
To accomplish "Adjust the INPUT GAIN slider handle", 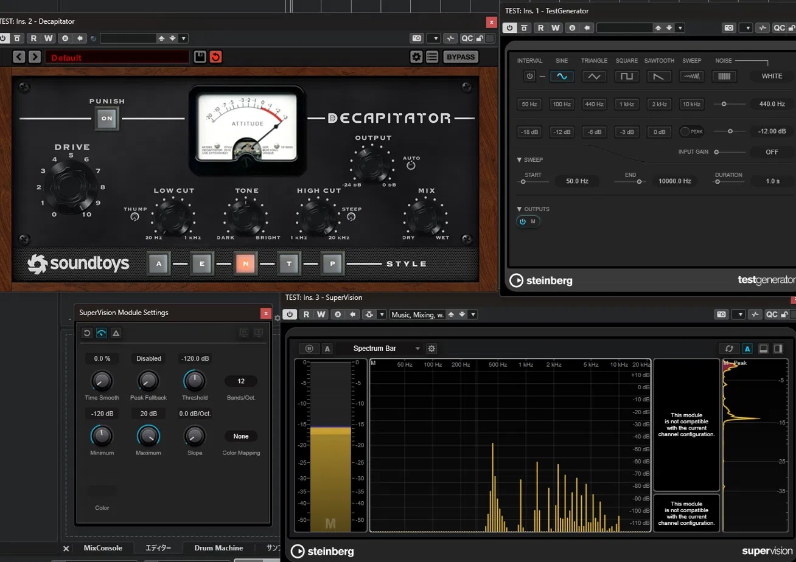I will click(x=716, y=152).
